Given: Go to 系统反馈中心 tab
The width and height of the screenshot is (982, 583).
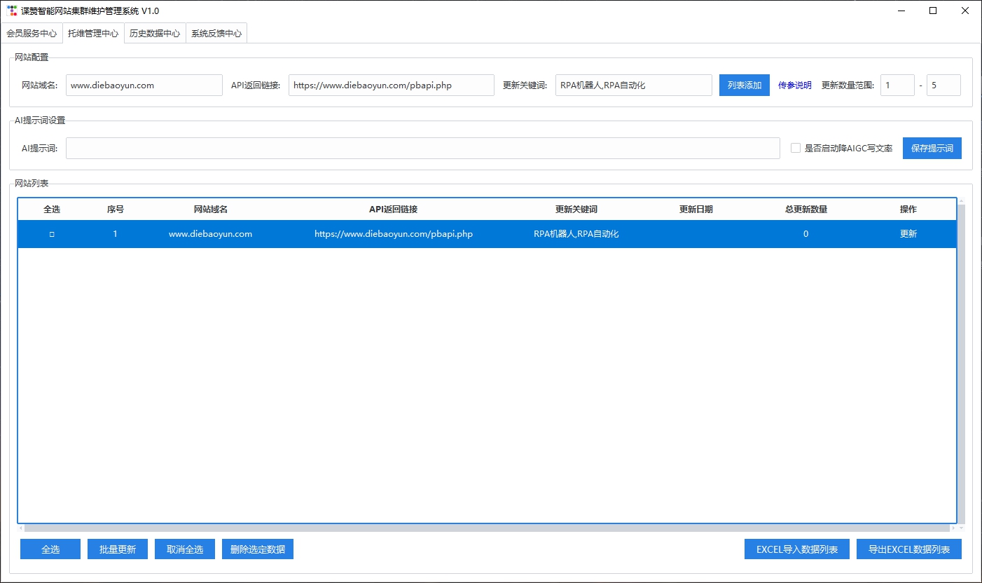Looking at the screenshot, I should (x=216, y=33).
